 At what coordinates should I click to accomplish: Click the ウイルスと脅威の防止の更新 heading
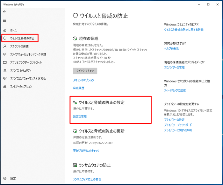pyautogui.click(x=102, y=131)
